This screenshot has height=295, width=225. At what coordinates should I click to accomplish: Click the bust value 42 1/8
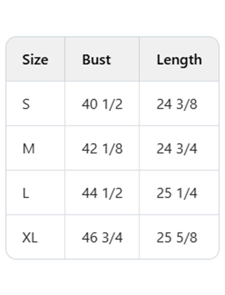point(102,149)
